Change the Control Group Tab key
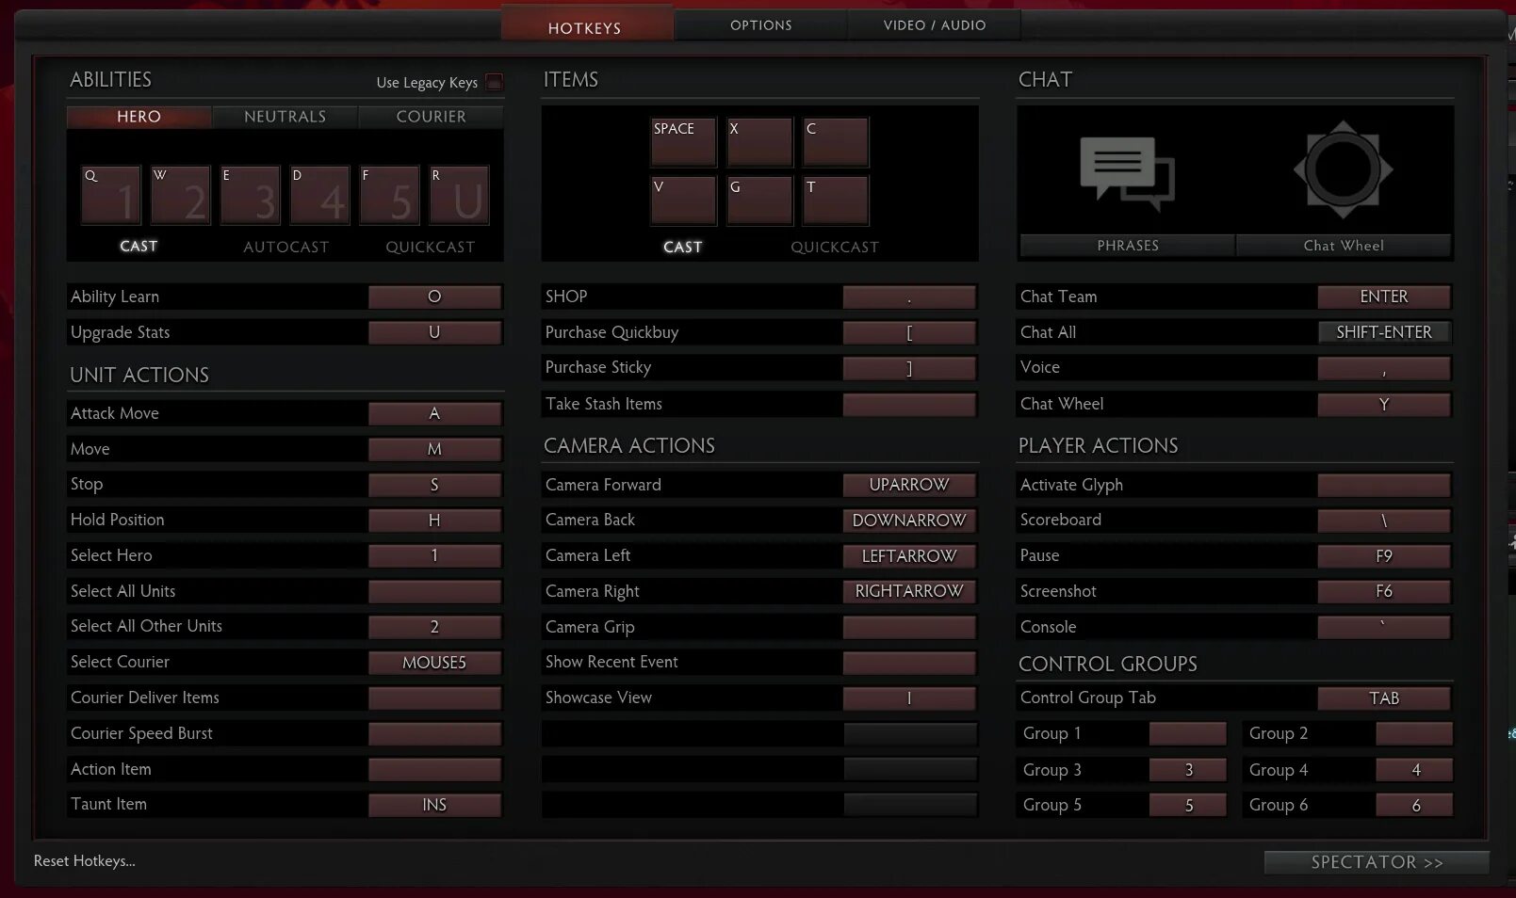 [x=1384, y=698]
